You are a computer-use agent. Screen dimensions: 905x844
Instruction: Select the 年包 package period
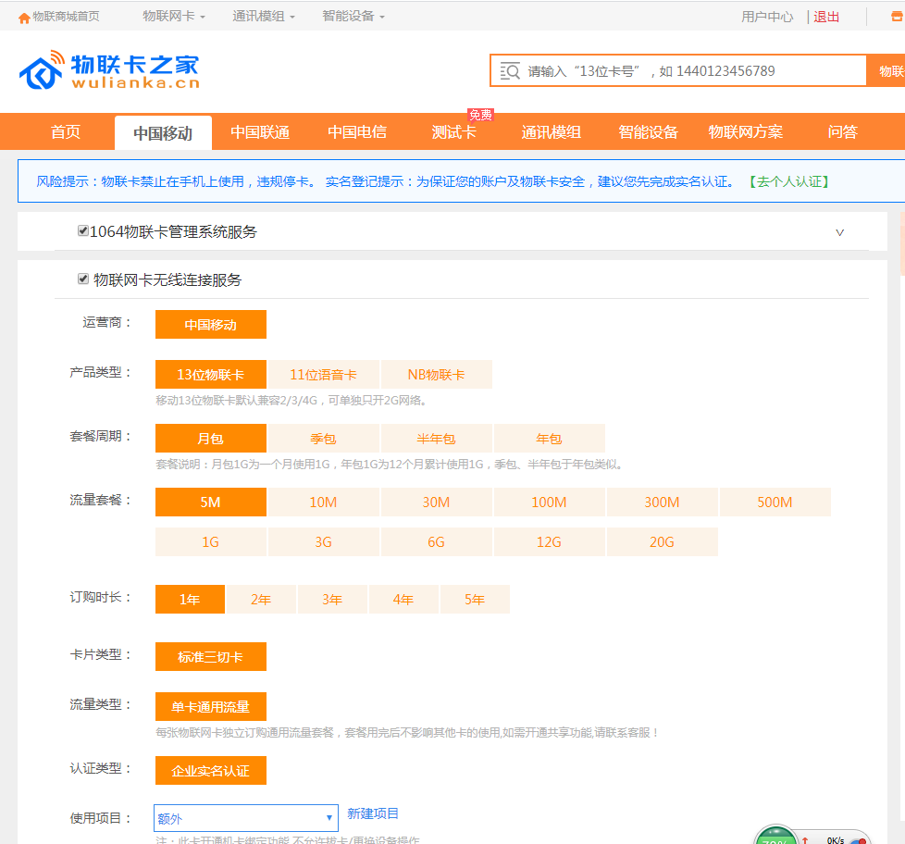point(549,439)
